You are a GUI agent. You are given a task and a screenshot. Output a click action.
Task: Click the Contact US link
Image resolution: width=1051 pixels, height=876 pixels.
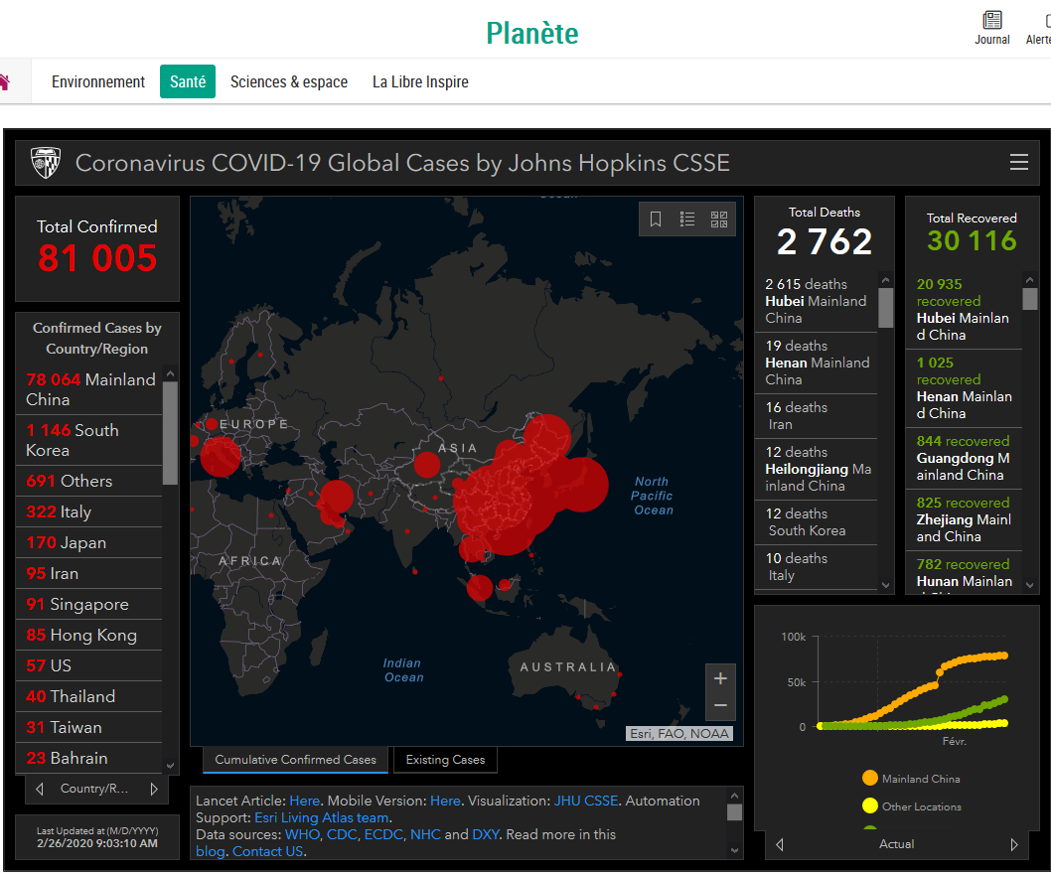267,851
